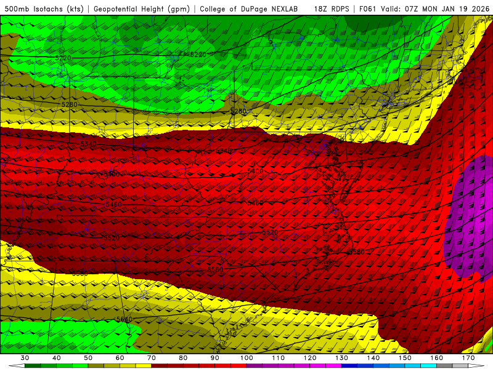Click the 120 value on the colorbar
This screenshot has height=369, width=493.
[x=310, y=358]
